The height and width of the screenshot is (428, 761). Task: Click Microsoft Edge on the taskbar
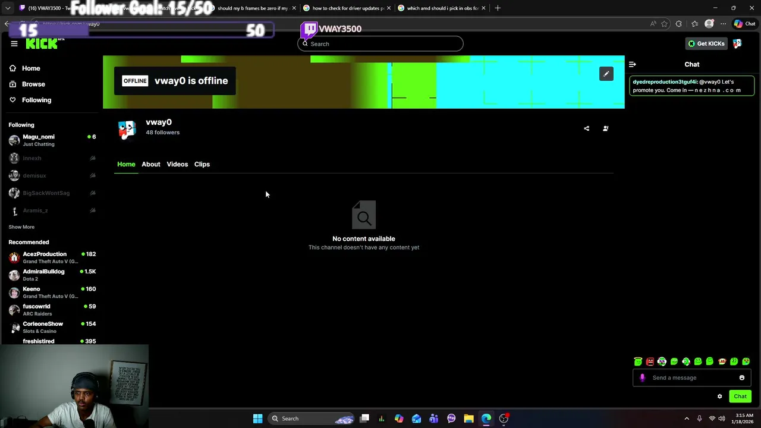click(x=486, y=418)
